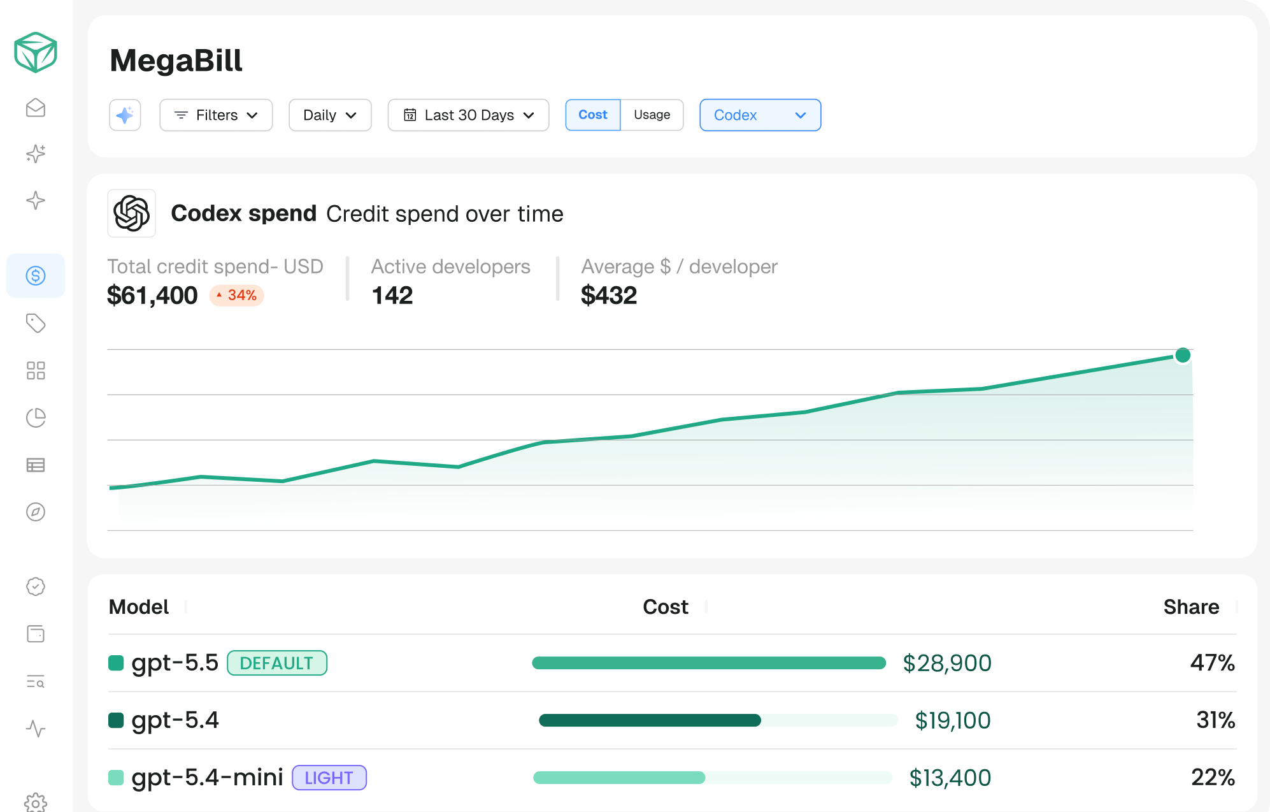Open the Last 30 Days date dropdown
The height and width of the screenshot is (812, 1270).
click(468, 115)
